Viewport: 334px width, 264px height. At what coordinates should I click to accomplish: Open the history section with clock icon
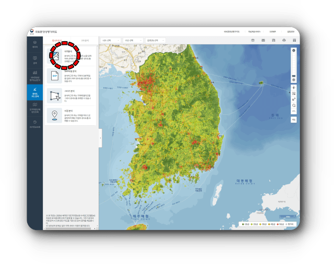pos(35,124)
